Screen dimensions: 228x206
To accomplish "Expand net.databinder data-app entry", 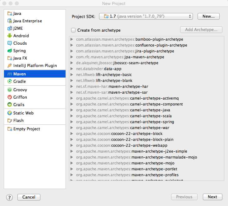I will (x=71, y=69).
